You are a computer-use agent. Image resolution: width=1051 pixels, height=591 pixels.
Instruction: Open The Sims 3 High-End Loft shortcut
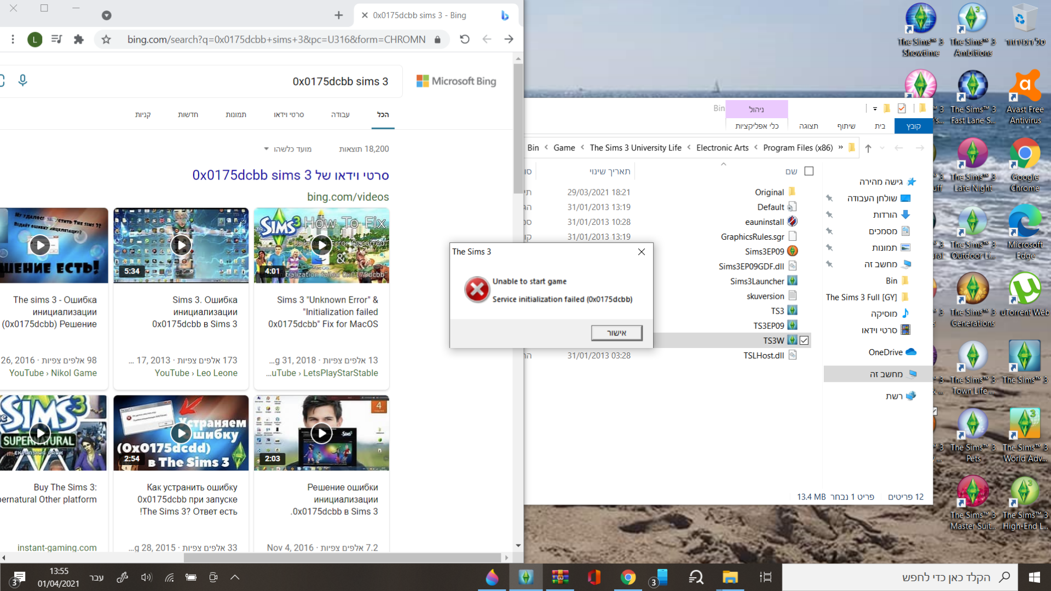(x=1025, y=503)
